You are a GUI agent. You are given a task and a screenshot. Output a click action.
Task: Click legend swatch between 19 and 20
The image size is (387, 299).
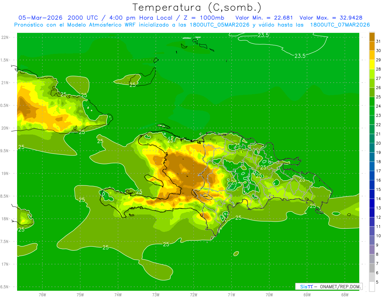[372, 148]
